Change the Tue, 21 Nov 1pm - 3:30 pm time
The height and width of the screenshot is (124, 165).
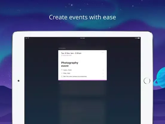(71, 53)
